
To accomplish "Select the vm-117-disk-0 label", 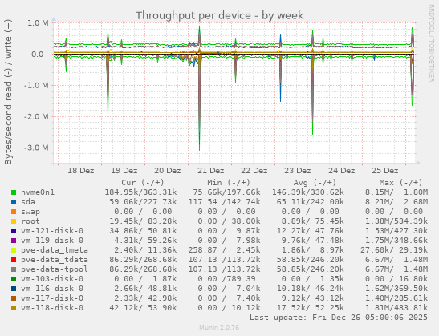I will pos(52,298).
